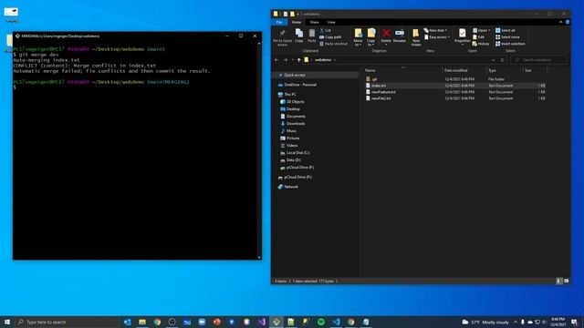Open Action Center notifications icon

tap(575, 322)
